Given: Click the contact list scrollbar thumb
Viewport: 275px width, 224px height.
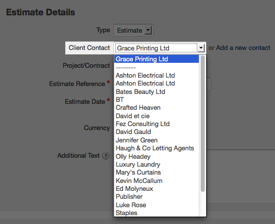Looking at the screenshot, I should click(203, 124).
